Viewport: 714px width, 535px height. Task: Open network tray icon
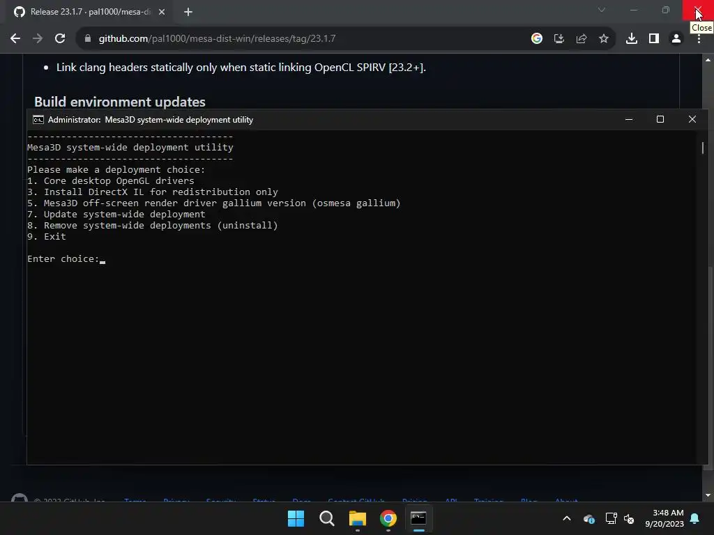pyautogui.click(x=611, y=518)
